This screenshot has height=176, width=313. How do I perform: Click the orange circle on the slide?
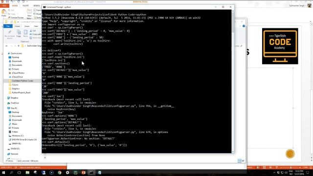point(290,154)
